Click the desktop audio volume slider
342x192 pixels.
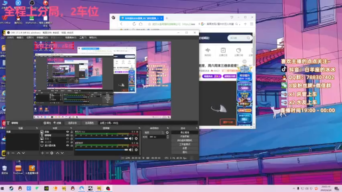tap(101, 150)
